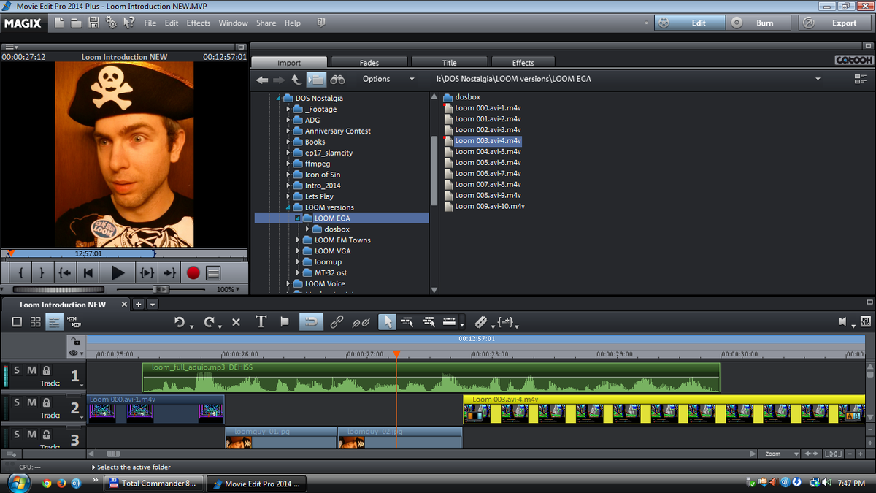
Task: Expand the LOOM FM Towns folder
Action: tap(299, 240)
